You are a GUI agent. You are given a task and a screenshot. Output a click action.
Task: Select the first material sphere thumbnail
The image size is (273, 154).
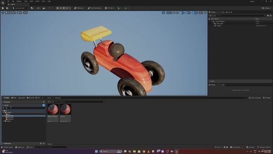pyautogui.click(x=53, y=110)
